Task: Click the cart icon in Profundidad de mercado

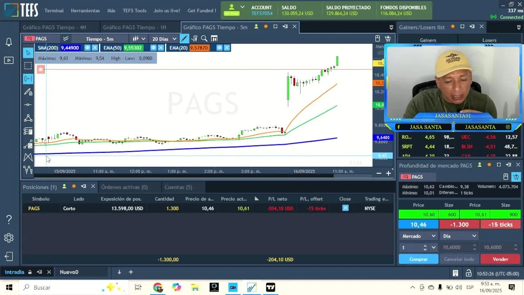Action: coord(516,177)
